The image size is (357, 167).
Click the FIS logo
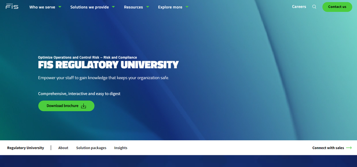[x=12, y=6]
